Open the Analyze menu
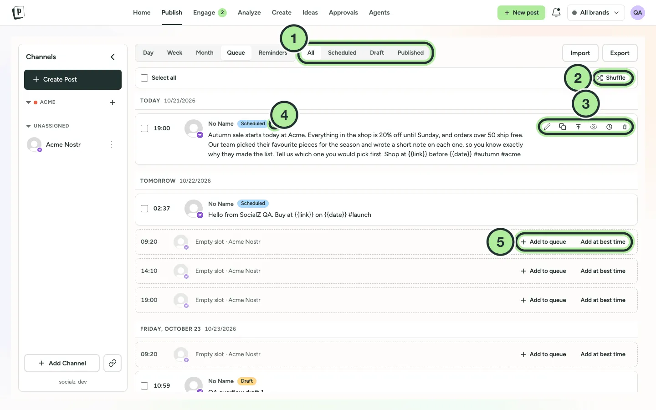The height and width of the screenshot is (410, 656). (x=249, y=13)
